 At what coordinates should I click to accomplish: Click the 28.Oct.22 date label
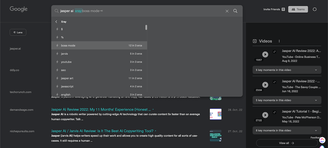tap(235, 110)
